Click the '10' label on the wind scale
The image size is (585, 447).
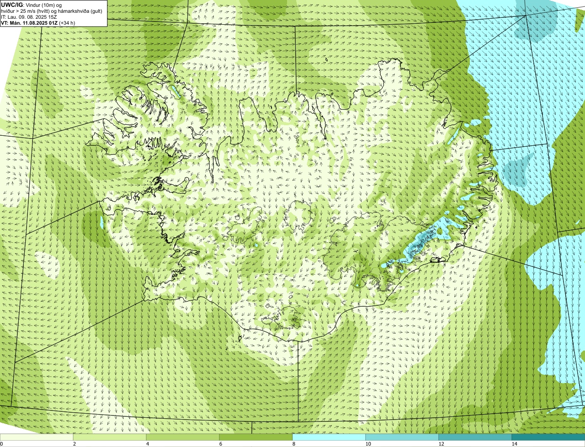[368, 444]
